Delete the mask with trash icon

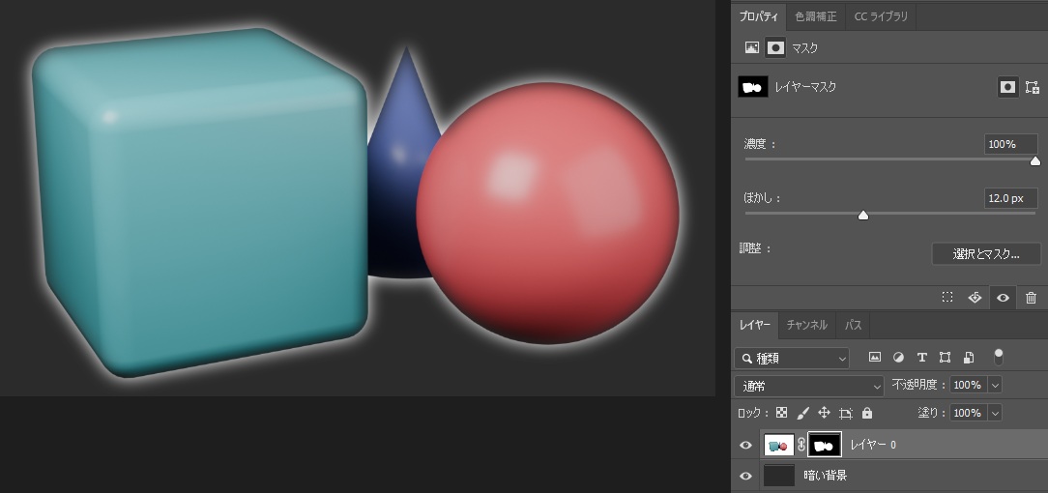tap(1031, 298)
